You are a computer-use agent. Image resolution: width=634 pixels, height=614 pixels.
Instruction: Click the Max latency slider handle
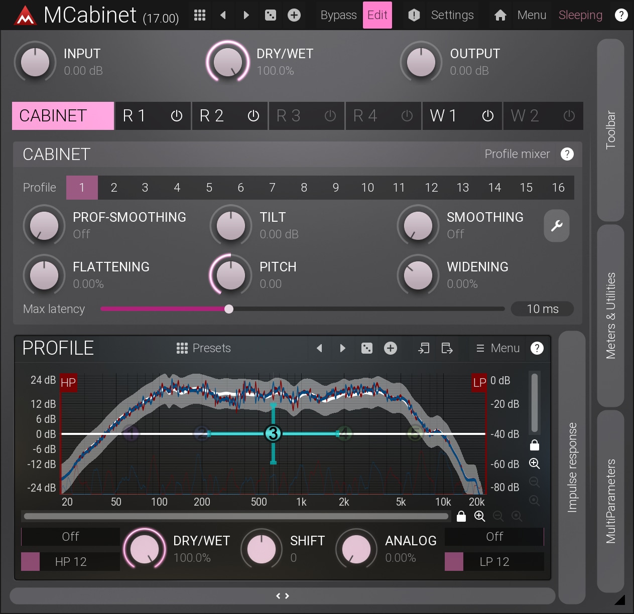coord(229,309)
